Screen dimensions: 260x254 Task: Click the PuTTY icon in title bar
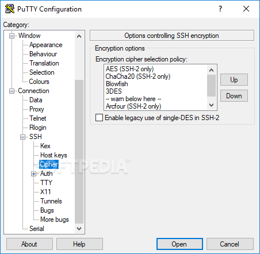click(x=10, y=9)
